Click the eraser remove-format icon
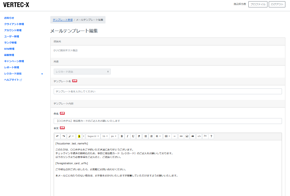Image resolution: width=290 pixels, height=196 pixels. click(x=139, y=136)
